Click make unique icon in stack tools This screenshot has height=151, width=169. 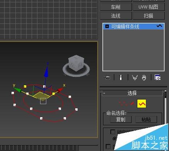(x=135, y=78)
